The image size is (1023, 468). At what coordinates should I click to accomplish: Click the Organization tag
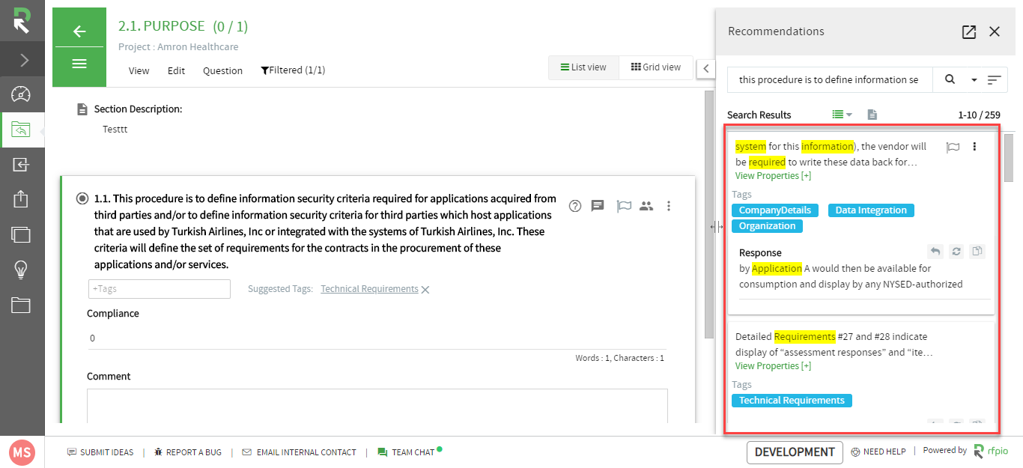coord(768,226)
